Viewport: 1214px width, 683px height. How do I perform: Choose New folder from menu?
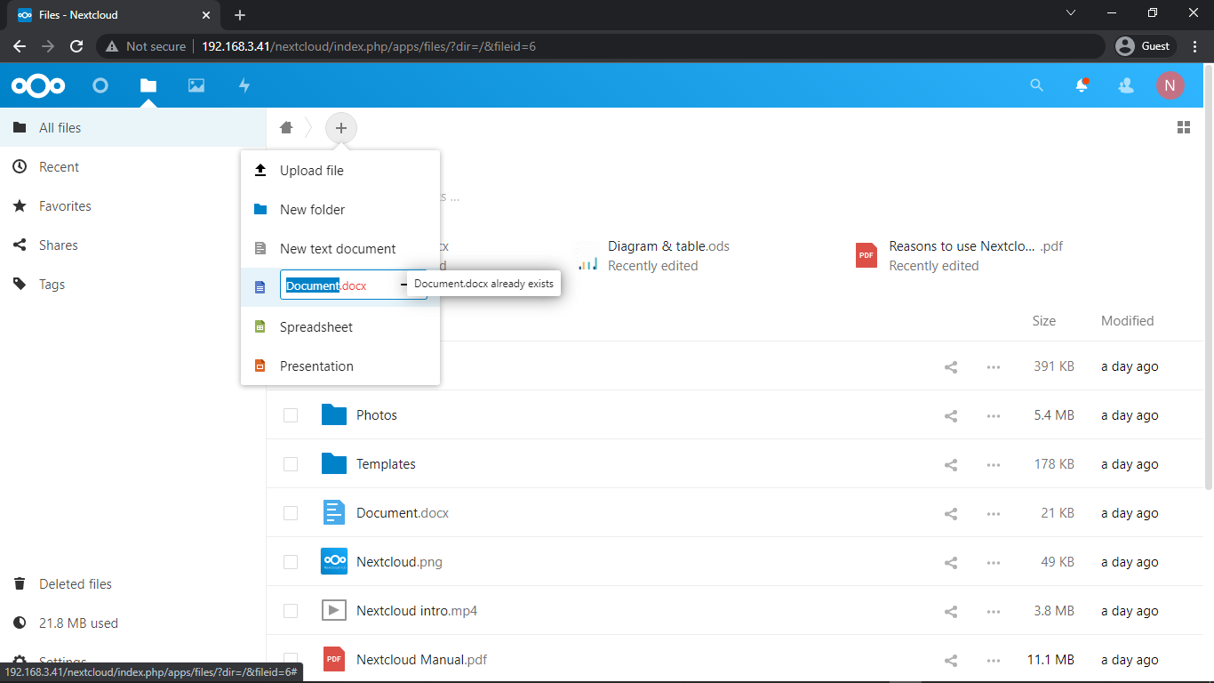[x=340, y=210]
